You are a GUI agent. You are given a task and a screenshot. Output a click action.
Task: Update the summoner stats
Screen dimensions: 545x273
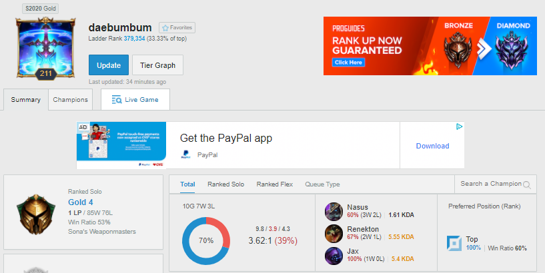[x=109, y=65]
